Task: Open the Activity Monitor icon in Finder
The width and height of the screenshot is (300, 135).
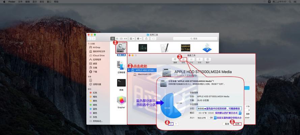Action: pyautogui.click(x=143, y=48)
